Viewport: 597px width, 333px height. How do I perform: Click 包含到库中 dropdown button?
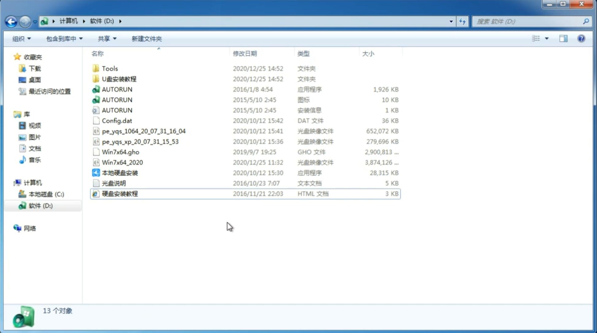click(64, 39)
